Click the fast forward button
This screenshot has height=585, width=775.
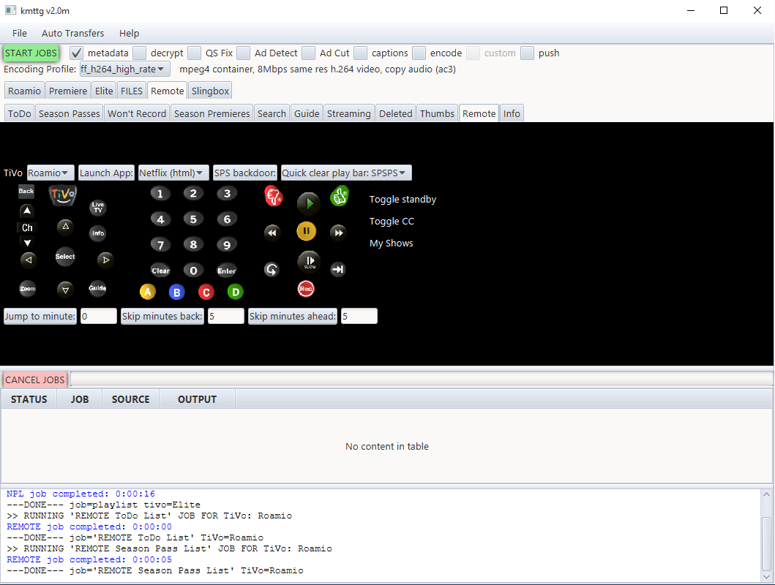(338, 233)
